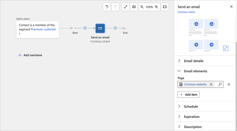Click the undo arrow in canvas toolbar
Image resolution: width=237 pixels, height=131 pixels.
pyautogui.click(x=107, y=7)
